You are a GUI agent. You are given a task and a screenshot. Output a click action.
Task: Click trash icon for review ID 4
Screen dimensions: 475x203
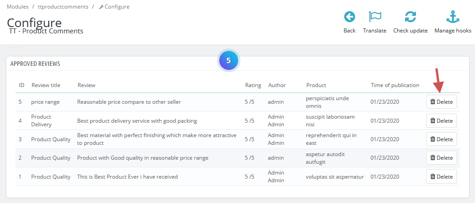pos(433,121)
